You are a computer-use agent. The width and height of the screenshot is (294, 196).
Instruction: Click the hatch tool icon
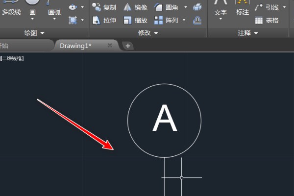tap(73, 20)
